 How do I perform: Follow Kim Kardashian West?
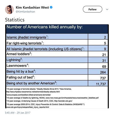(93, 9)
